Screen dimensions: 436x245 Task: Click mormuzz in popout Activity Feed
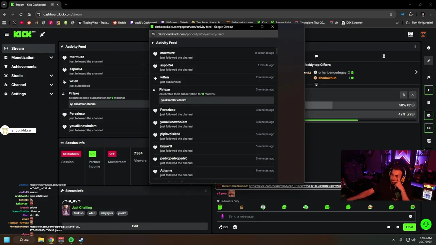(168, 53)
